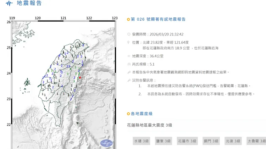This screenshot has width=266, height=149.
Task: Click the magnitude icon beside 芮氏規模
Action: [129, 64]
